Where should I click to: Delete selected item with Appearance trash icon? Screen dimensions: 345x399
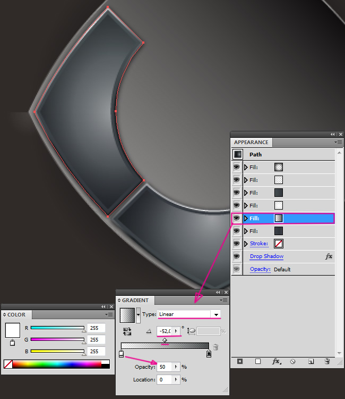pyautogui.click(x=327, y=361)
